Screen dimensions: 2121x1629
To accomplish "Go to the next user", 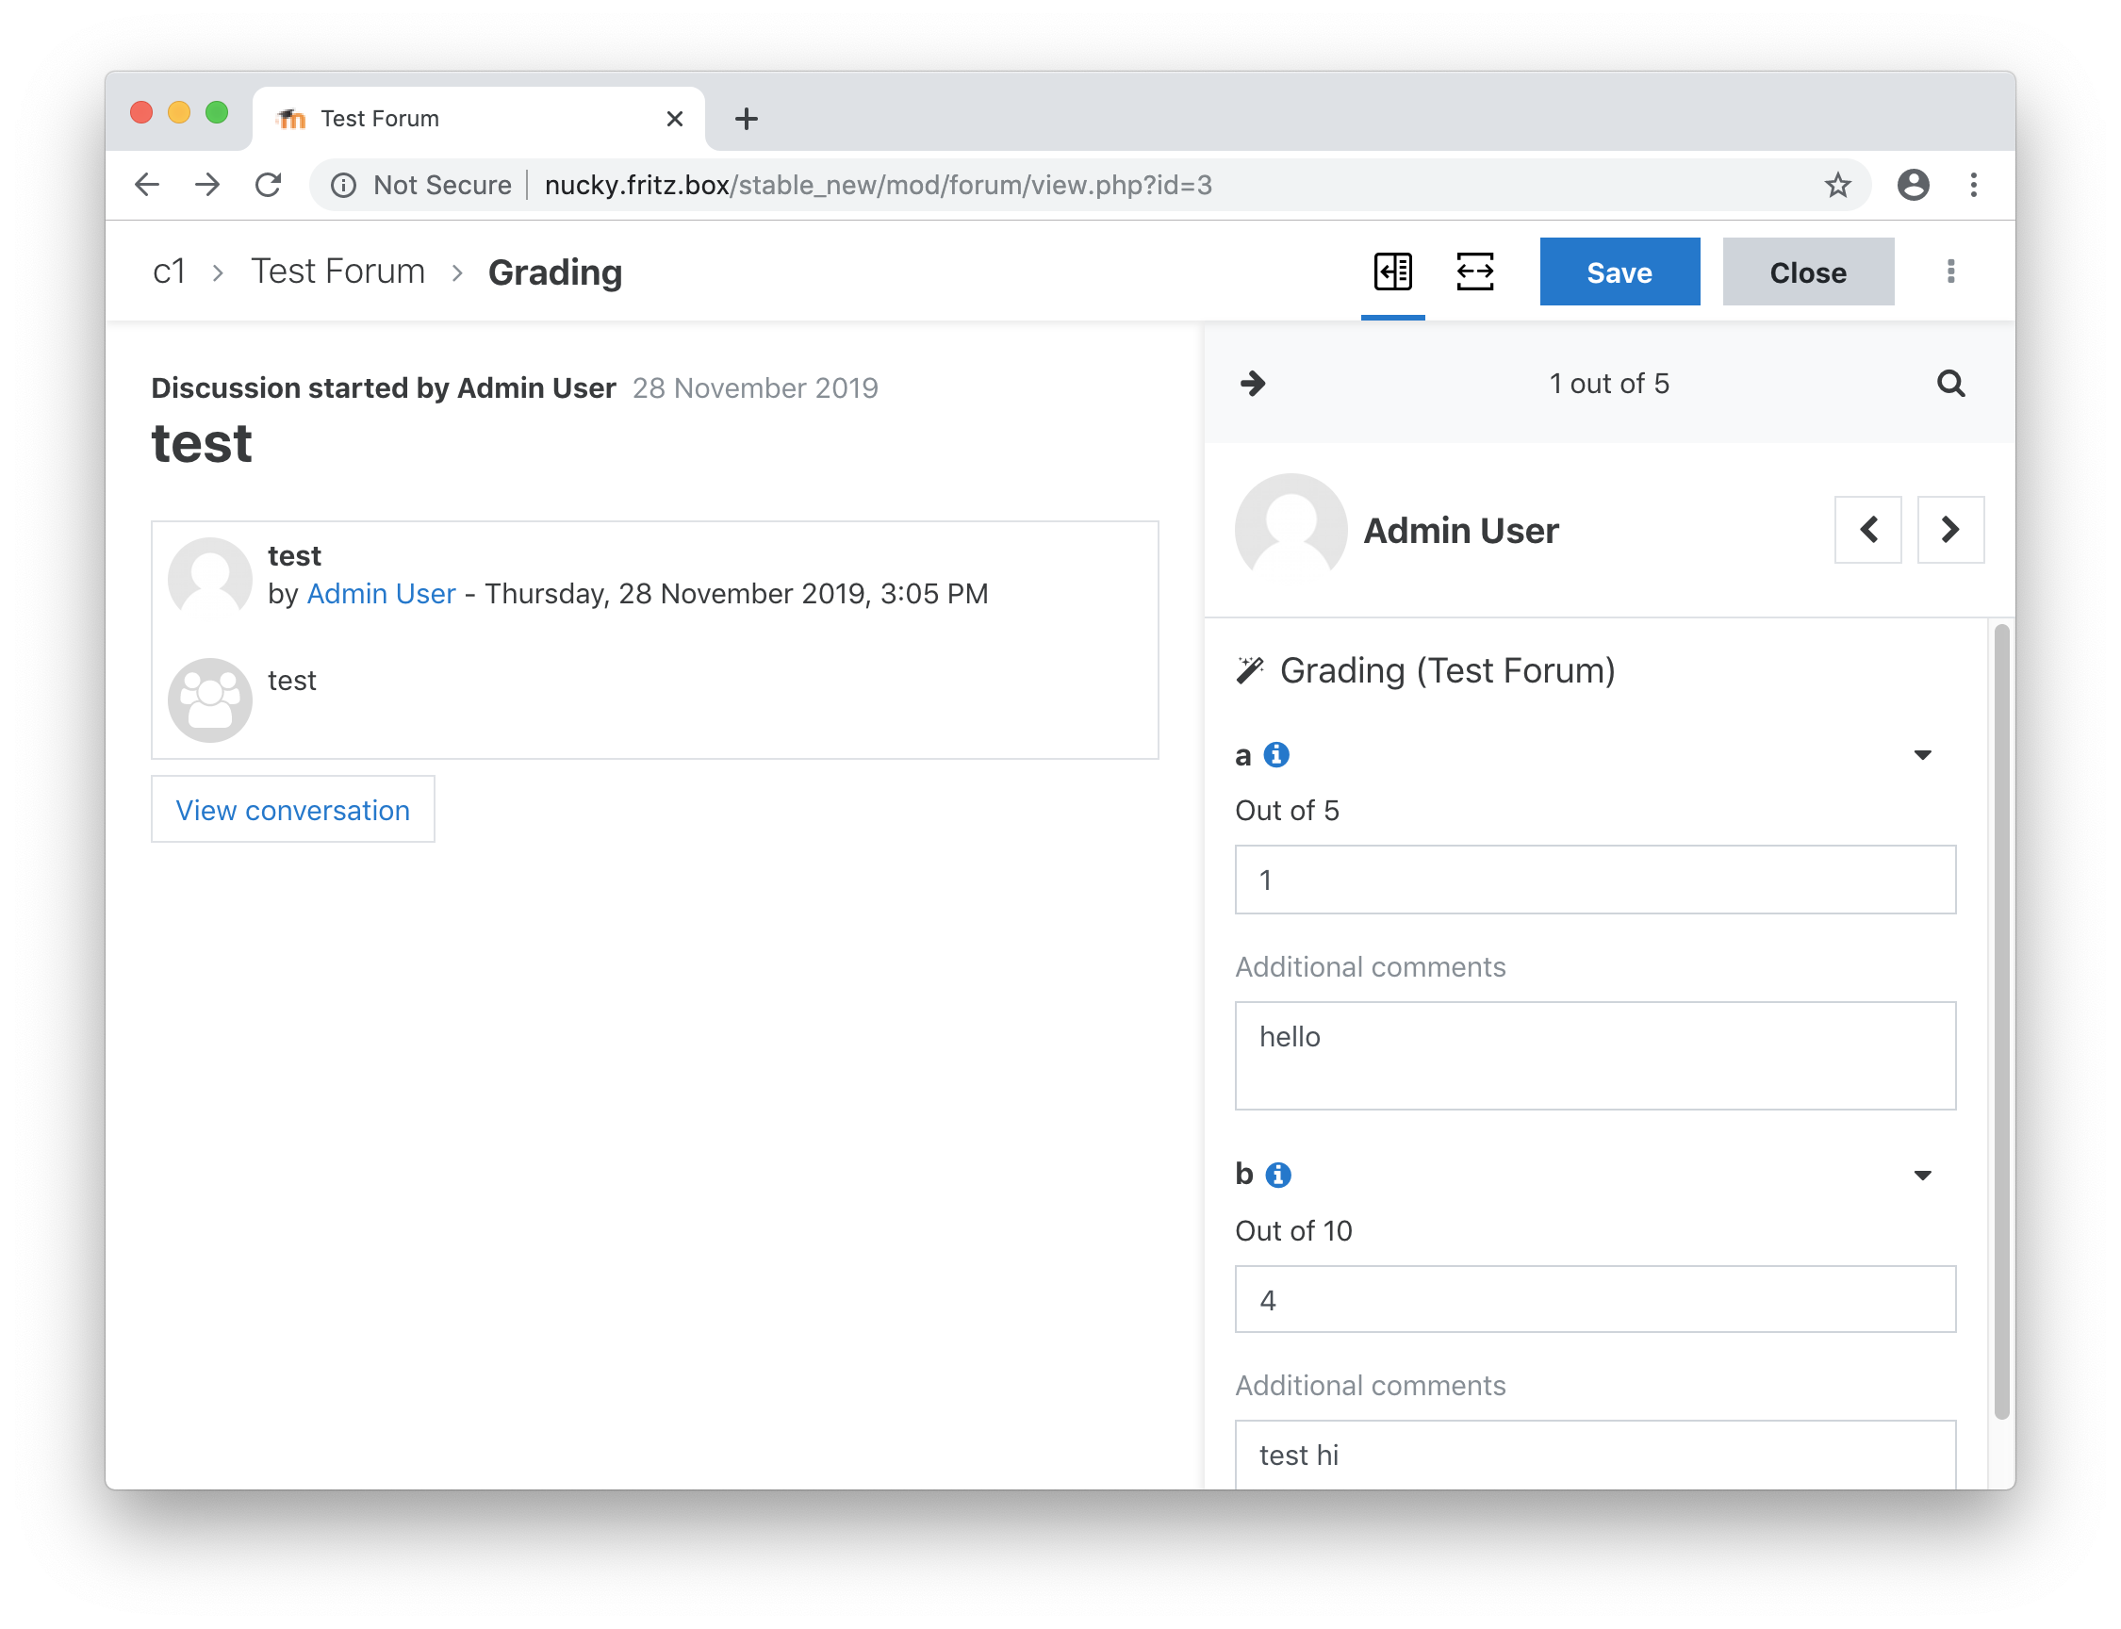I will click(1950, 530).
